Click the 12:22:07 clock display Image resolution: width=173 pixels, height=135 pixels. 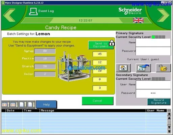pyautogui.click(x=85, y=21)
